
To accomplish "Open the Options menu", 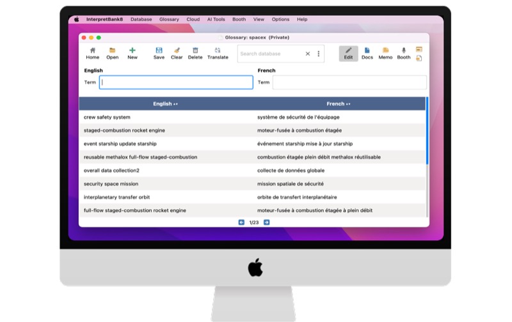I will [280, 19].
